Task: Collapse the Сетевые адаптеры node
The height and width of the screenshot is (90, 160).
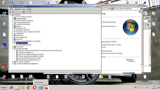Action: 13,49
